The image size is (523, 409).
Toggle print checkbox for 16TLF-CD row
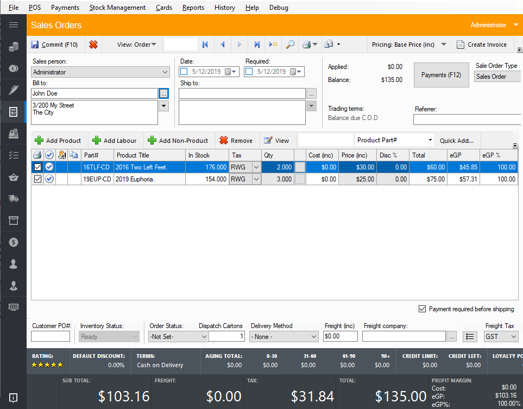(37, 167)
